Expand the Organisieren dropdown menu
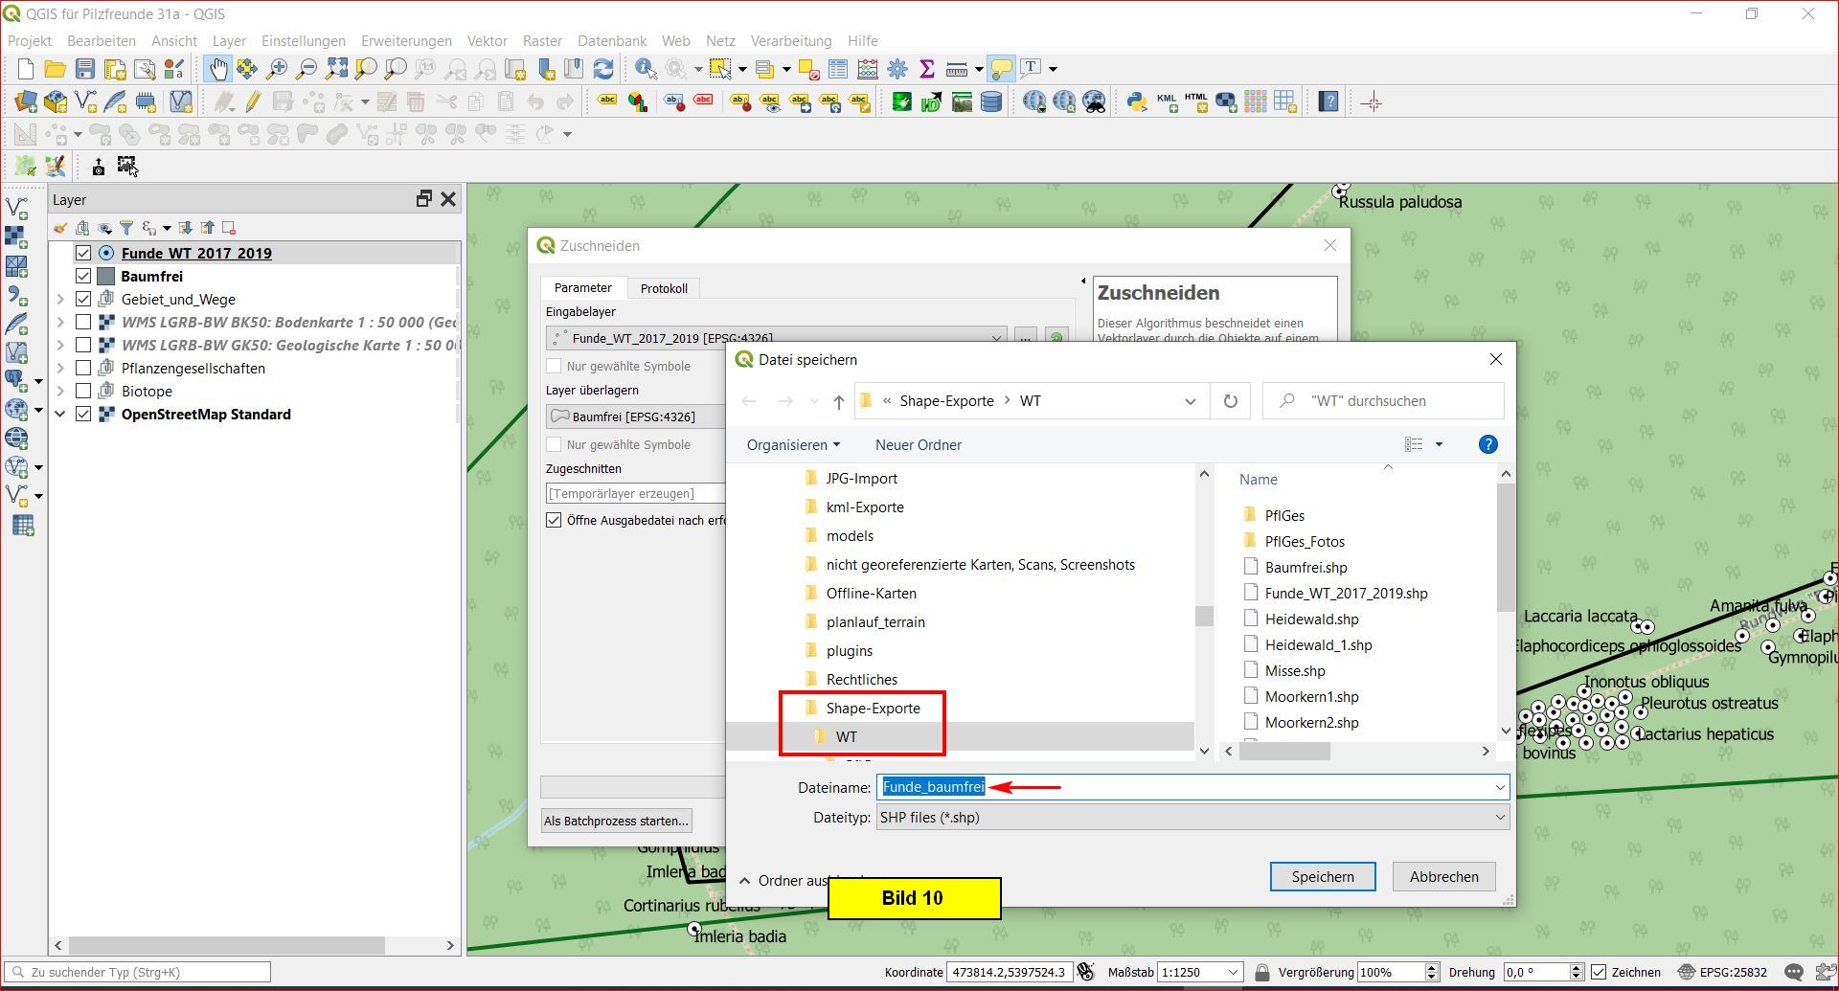Screen dimensions: 1839x991 tap(793, 445)
